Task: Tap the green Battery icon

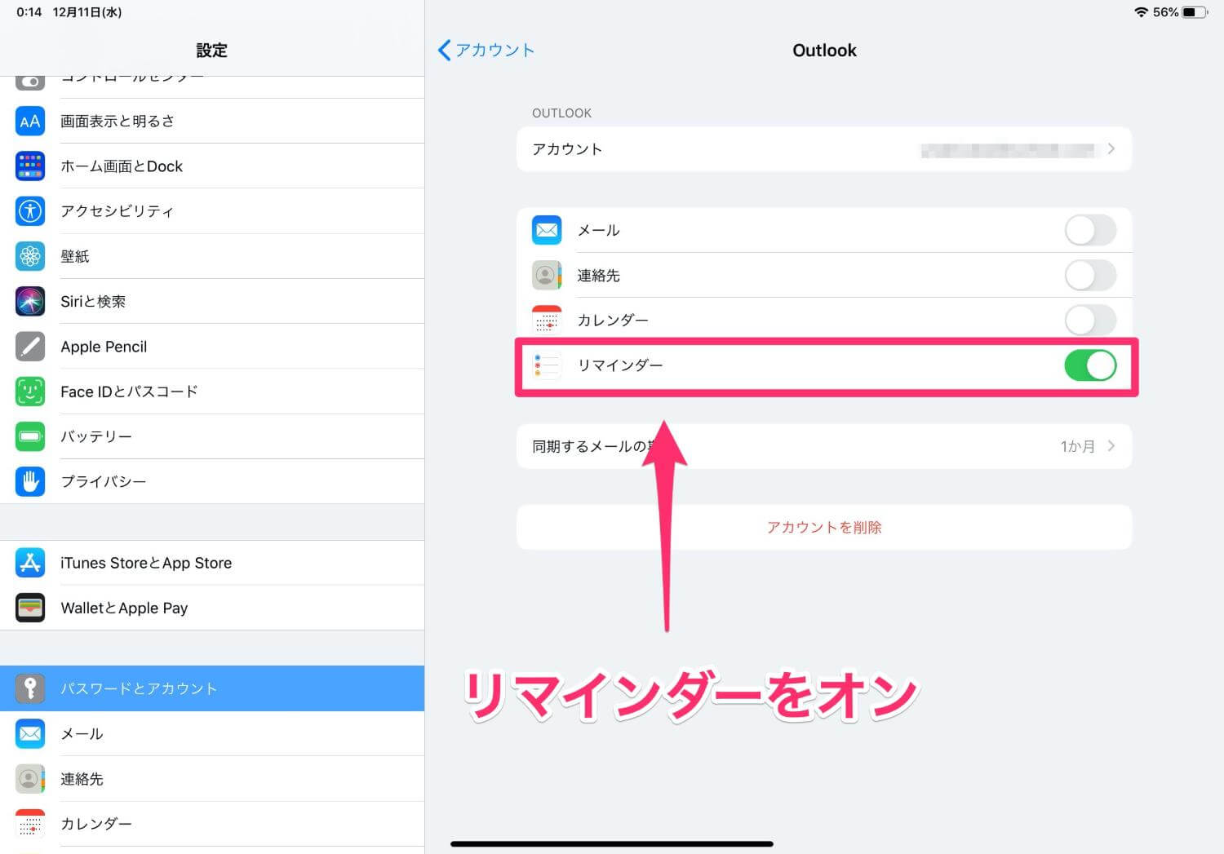Action: 30,436
